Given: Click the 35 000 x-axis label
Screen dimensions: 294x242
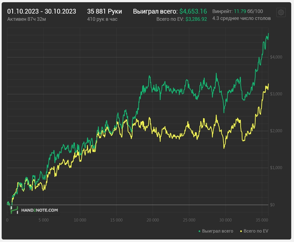Looking at the screenshot, I should pos(262,220).
